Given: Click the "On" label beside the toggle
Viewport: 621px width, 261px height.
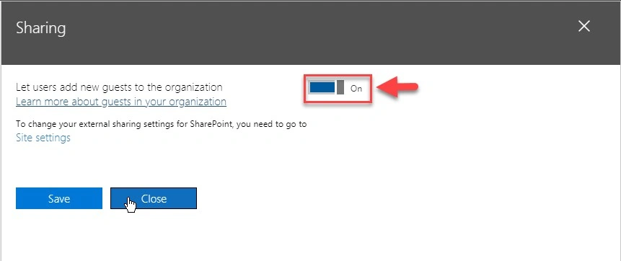Looking at the screenshot, I should coord(356,89).
